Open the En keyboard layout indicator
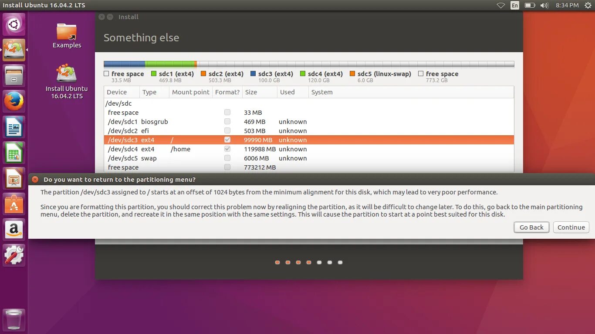 [x=515, y=5]
